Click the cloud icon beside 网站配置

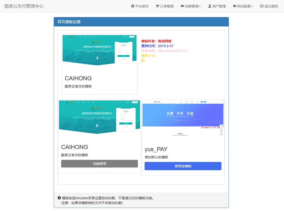click(235, 6)
